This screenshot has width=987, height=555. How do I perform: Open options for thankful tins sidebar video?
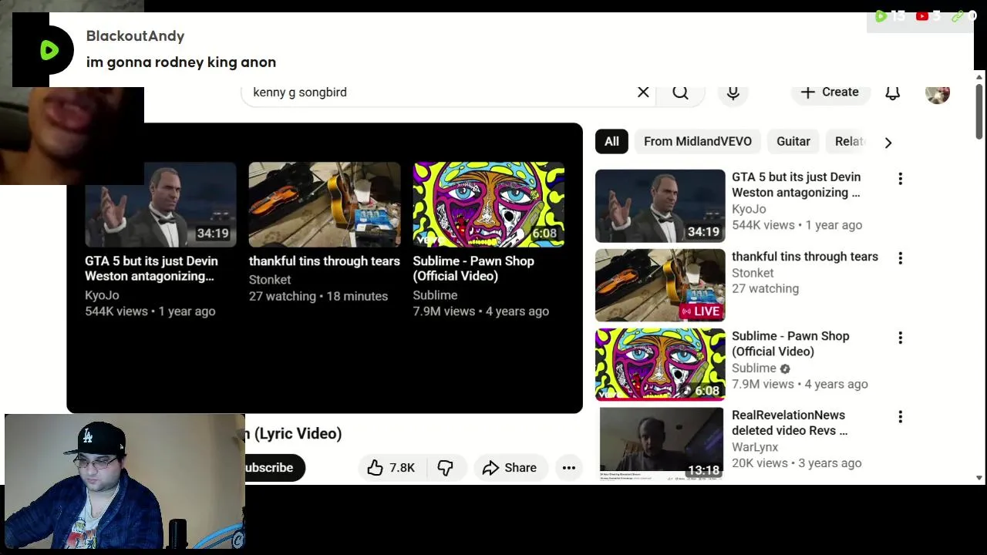(900, 258)
